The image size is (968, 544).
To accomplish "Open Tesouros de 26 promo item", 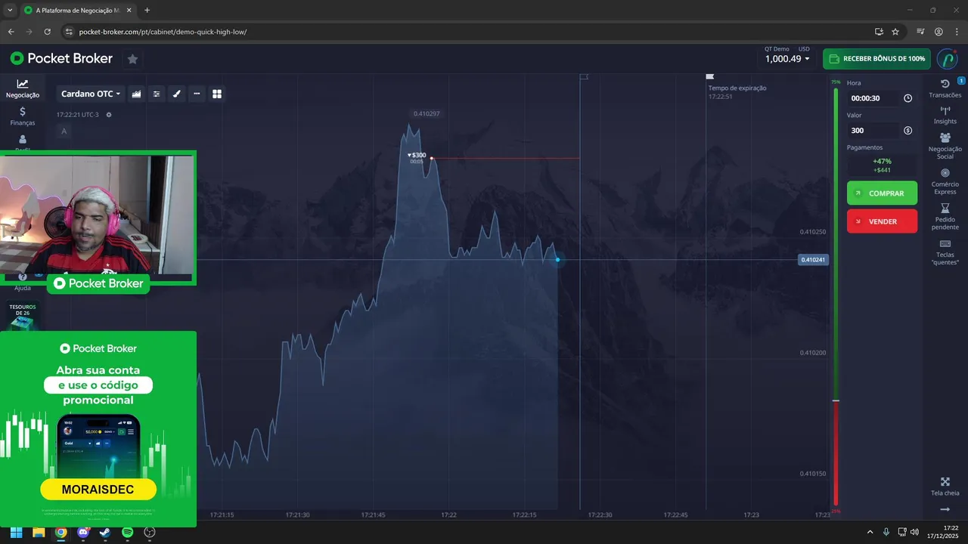I will click(23, 316).
